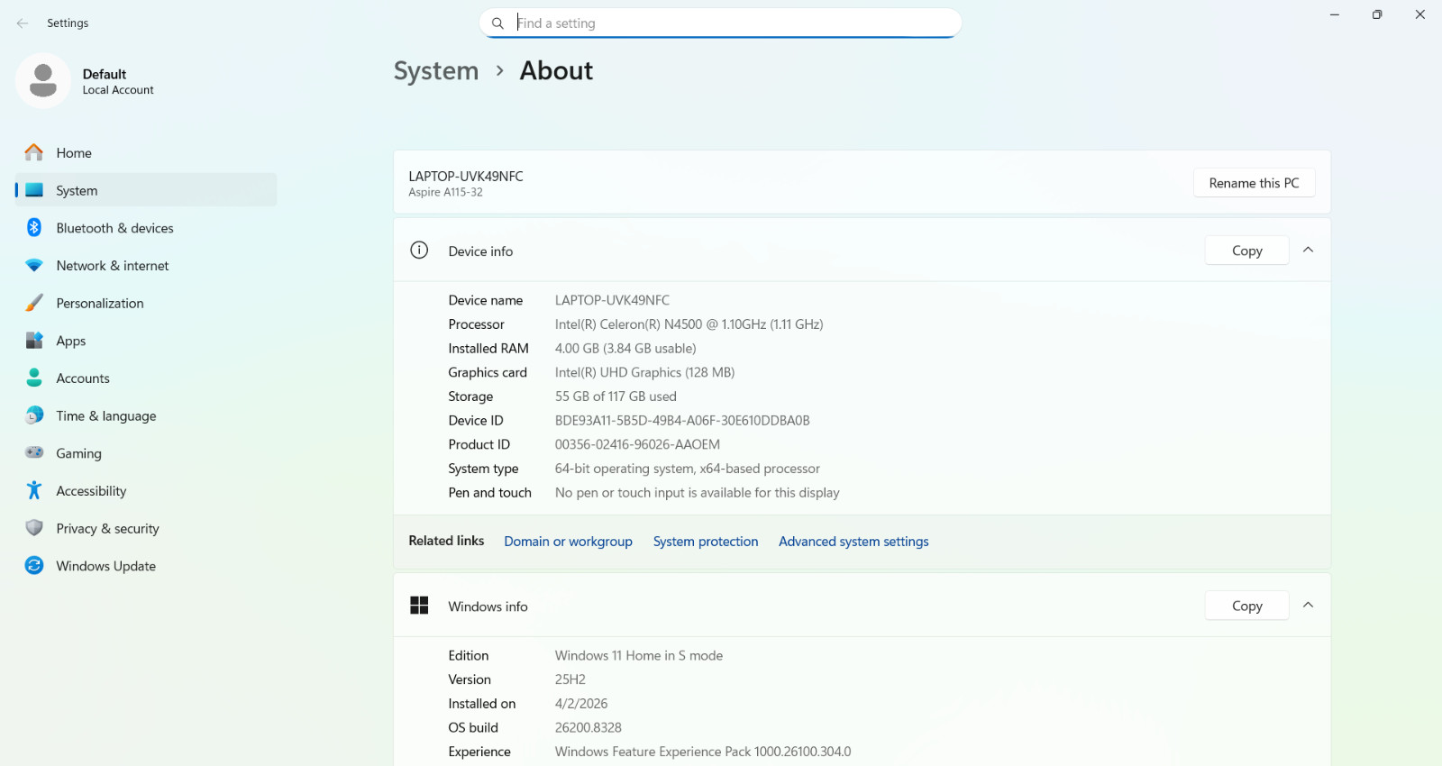
Task: Open the Domain or workgroup link
Action: click(568, 542)
